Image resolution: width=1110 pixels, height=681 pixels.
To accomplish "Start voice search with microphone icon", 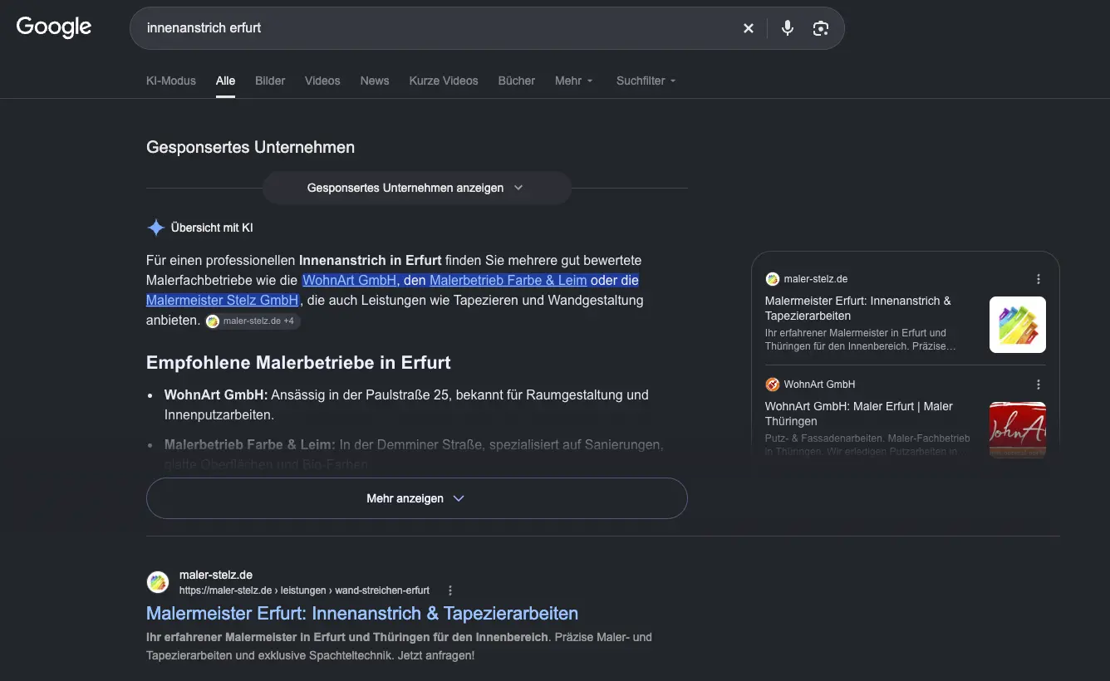I will tap(788, 28).
